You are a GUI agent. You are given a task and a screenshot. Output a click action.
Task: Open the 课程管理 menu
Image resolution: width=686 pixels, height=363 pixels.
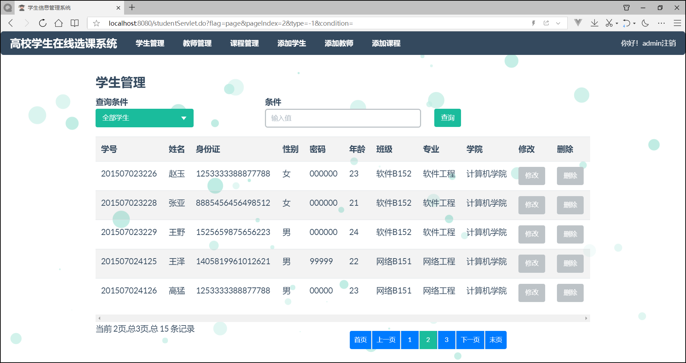(x=244, y=44)
